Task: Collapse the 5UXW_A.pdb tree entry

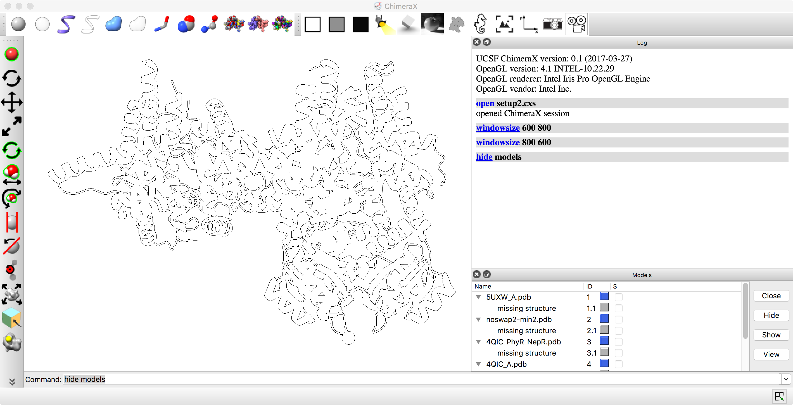Action: pyautogui.click(x=478, y=297)
